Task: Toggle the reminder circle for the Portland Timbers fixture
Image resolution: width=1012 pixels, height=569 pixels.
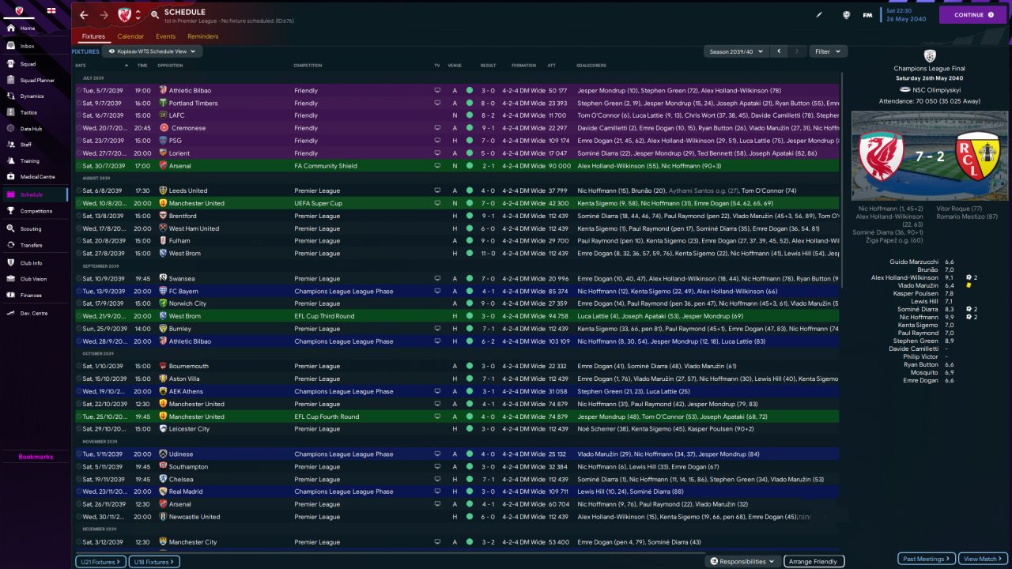Action: 78,103
